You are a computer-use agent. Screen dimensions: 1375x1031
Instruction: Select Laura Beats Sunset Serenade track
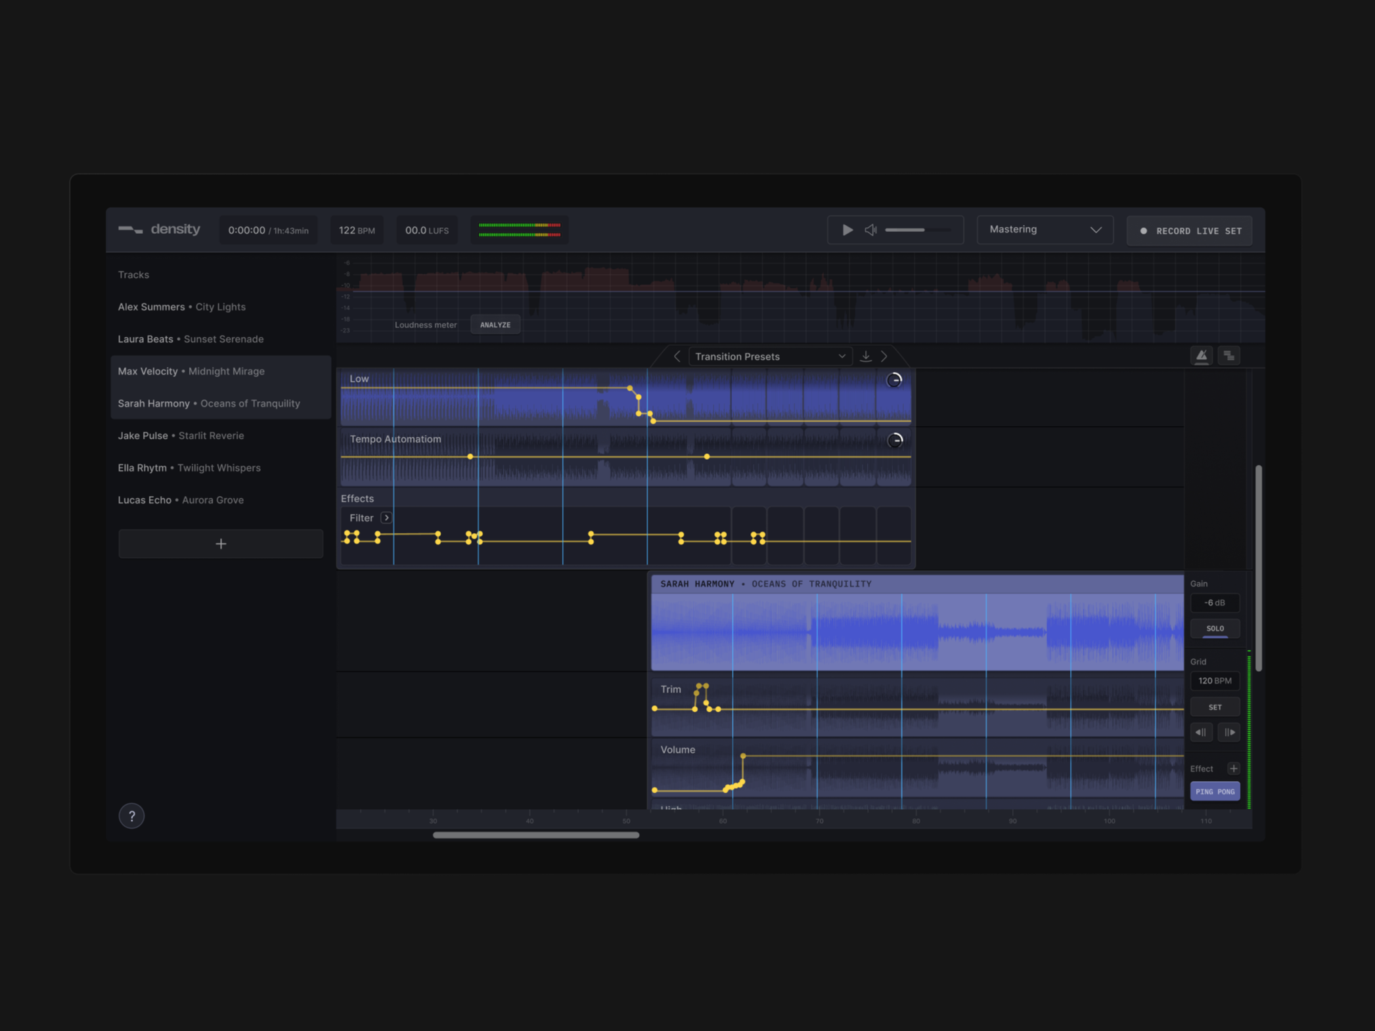click(x=191, y=339)
